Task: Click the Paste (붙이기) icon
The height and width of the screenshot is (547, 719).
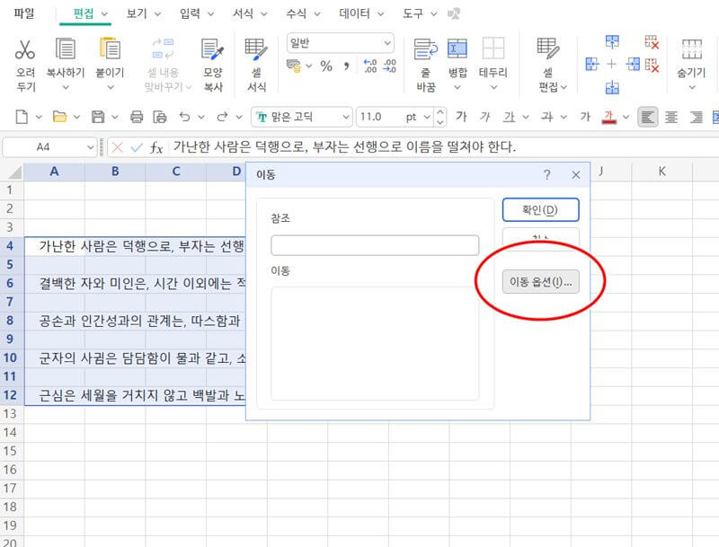Action: (110, 49)
